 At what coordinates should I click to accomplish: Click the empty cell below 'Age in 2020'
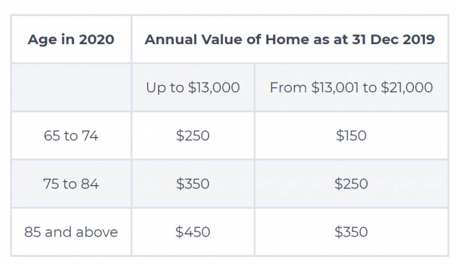click(x=71, y=88)
